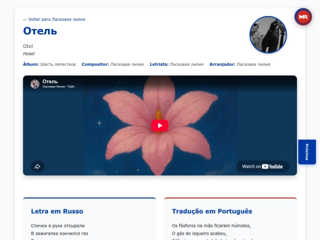Click the red YouTube play button

tap(160, 126)
